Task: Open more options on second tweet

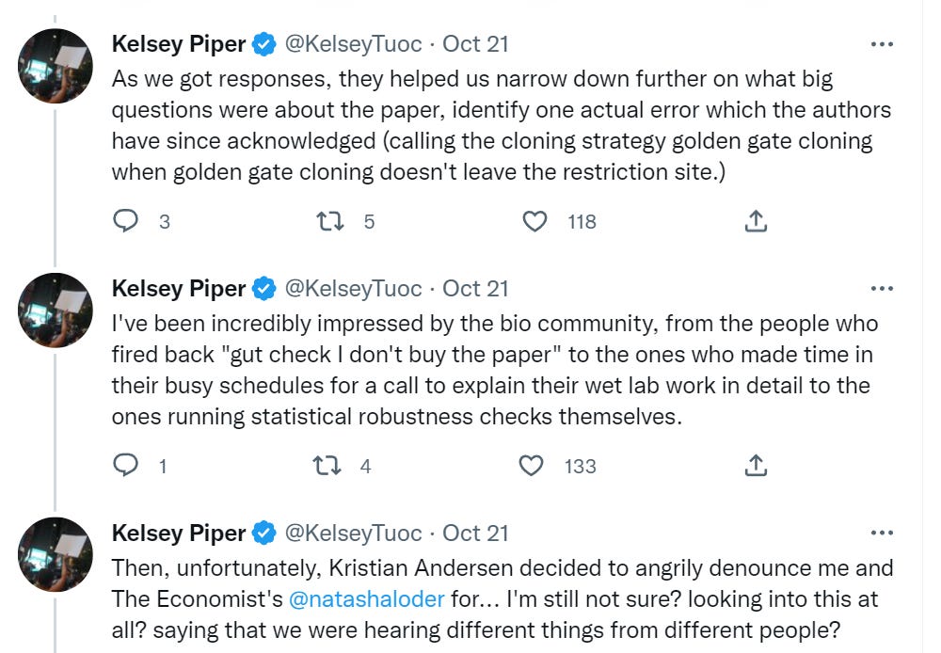Action: (x=882, y=289)
